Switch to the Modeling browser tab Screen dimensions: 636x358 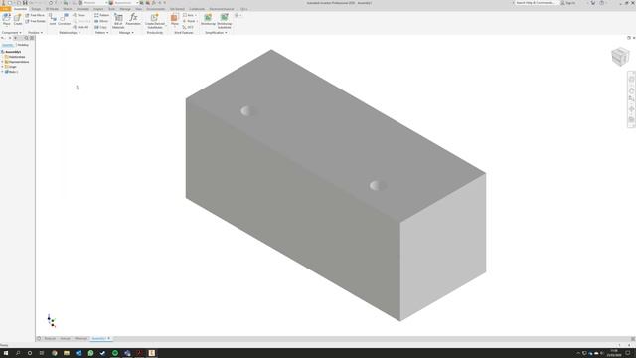point(23,45)
